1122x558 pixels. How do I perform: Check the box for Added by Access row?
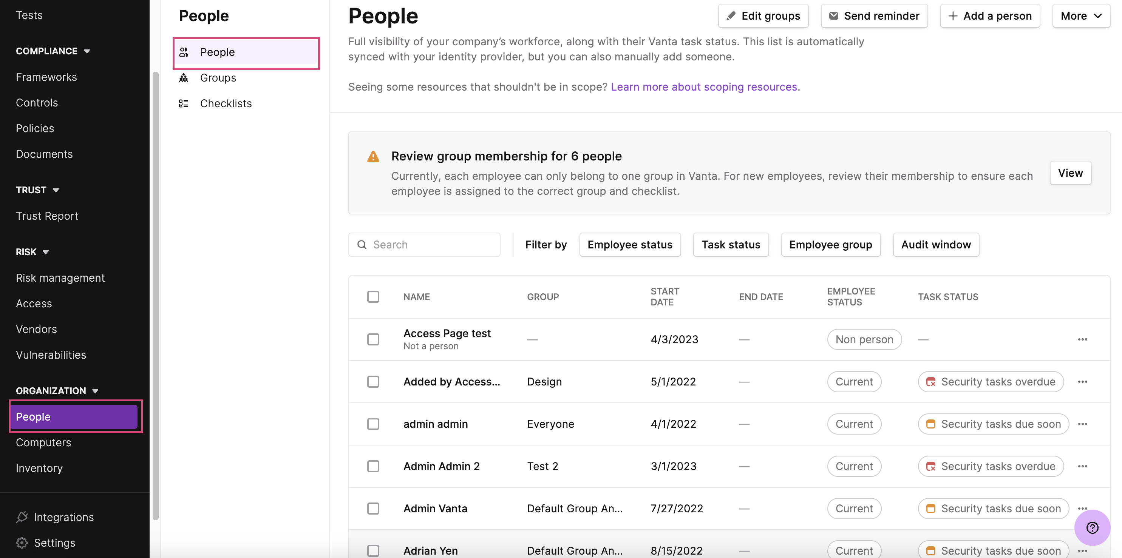[373, 382]
